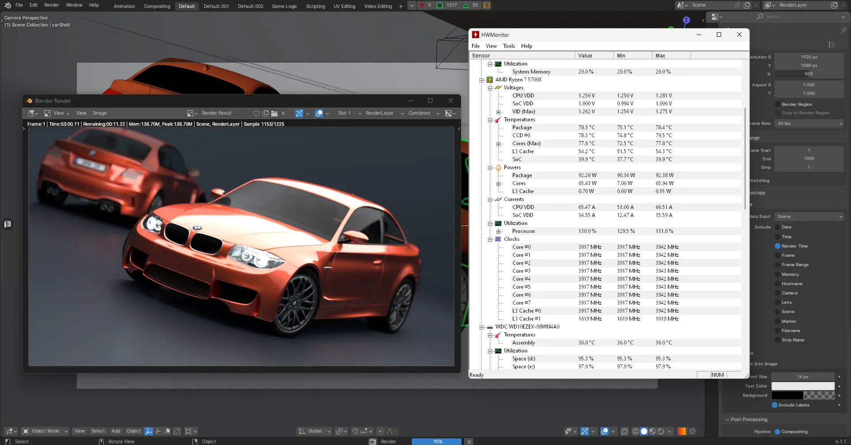Select rendered viewport shading icon
The width and height of the screenshot is (851, 445).
coord(661,431)
